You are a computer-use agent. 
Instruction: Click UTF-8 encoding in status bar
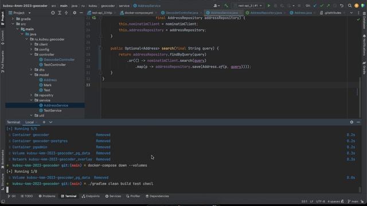coord(321,201)
